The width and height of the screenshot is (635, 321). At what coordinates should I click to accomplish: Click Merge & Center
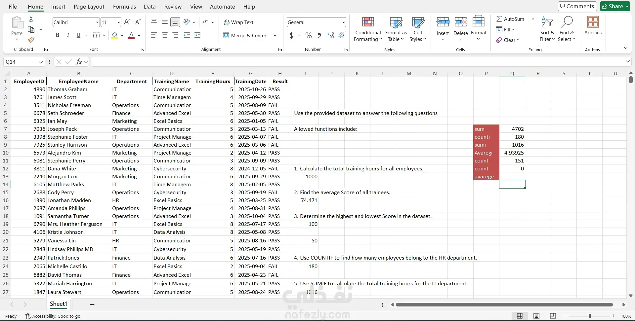(245, 35)
